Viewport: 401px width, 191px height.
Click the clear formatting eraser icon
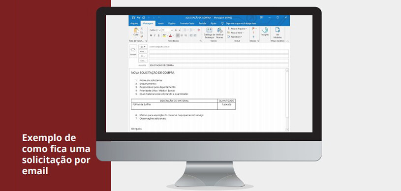coord(199,30)
